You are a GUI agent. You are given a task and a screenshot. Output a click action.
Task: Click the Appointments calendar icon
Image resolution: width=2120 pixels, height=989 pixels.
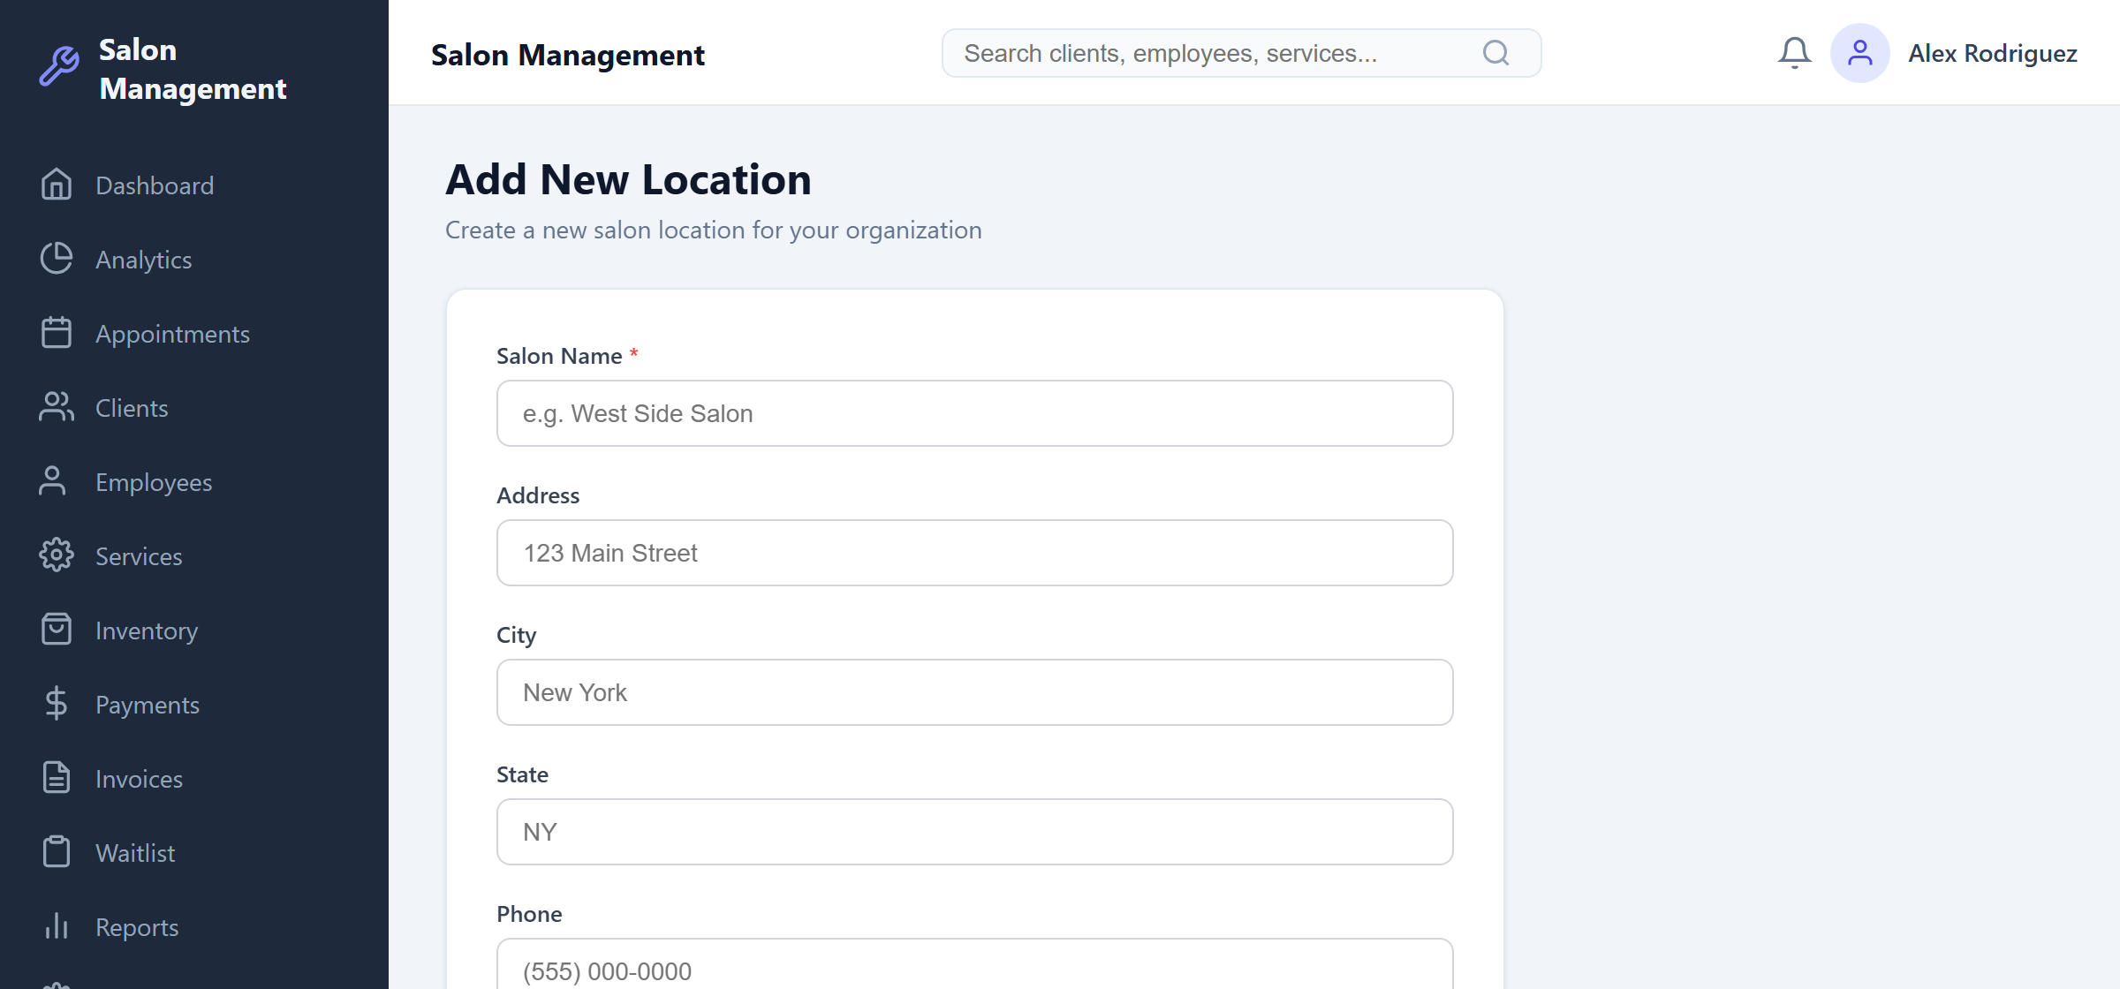click(57, 333)
